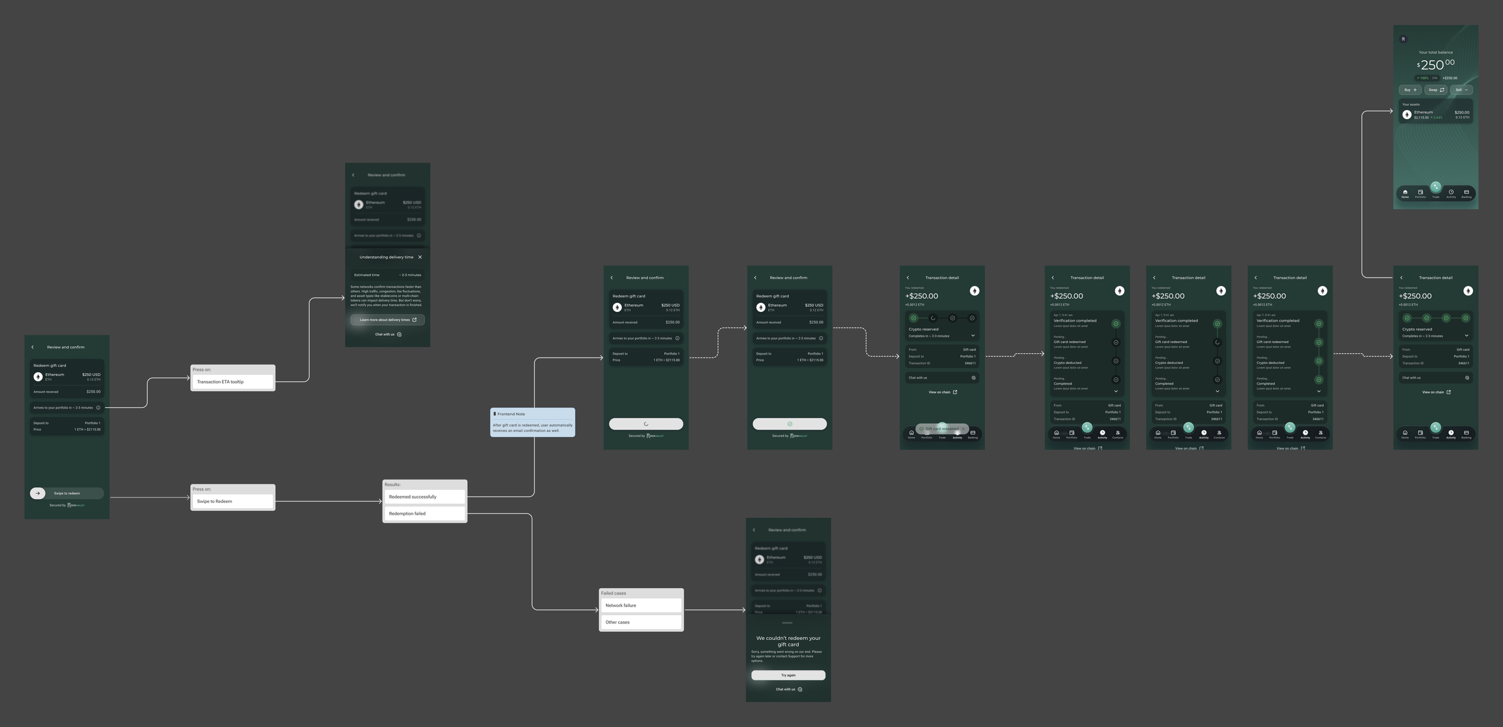This screenshot has width=1503, height=727.
Task: Click Portfolio tab on the all-completed detail
Action: pyautogui.click(x=1421, y=434)
